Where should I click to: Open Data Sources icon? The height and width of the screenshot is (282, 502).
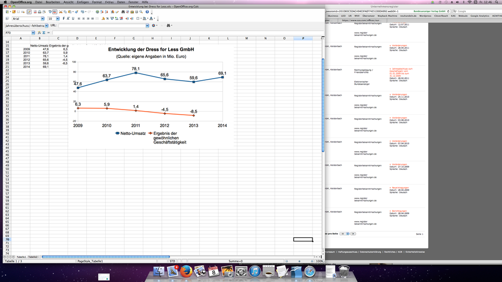pyautogui.click(x=136, y=12)
